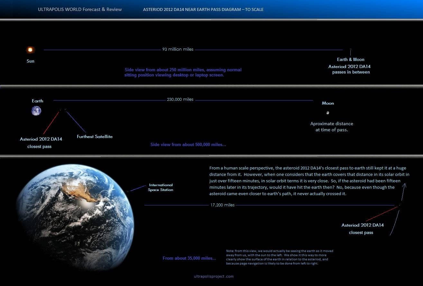Click the "From about 35,000 miles..." text
The image size is (423, 286).
click(189, 258)
